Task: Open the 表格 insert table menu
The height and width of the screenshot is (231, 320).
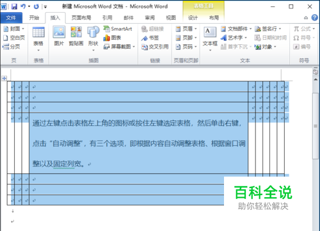Action: (38, 39)
